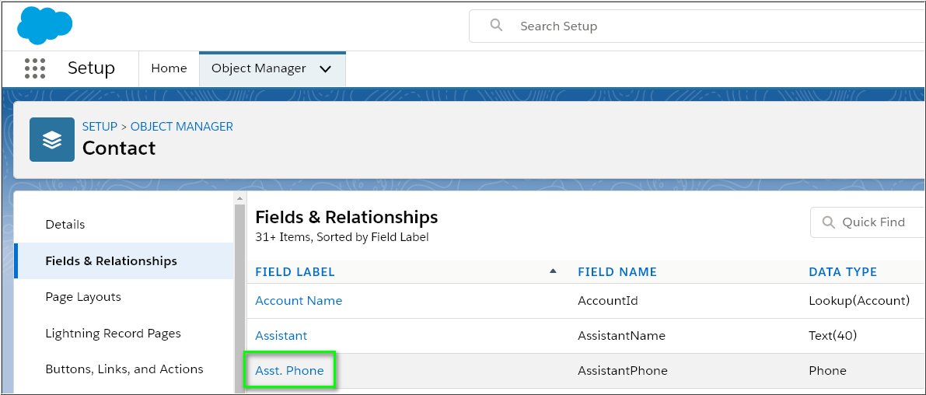926x395 pixels.
Task: Select Page Layouts in the sidebar
Action: tap(83, 297)
